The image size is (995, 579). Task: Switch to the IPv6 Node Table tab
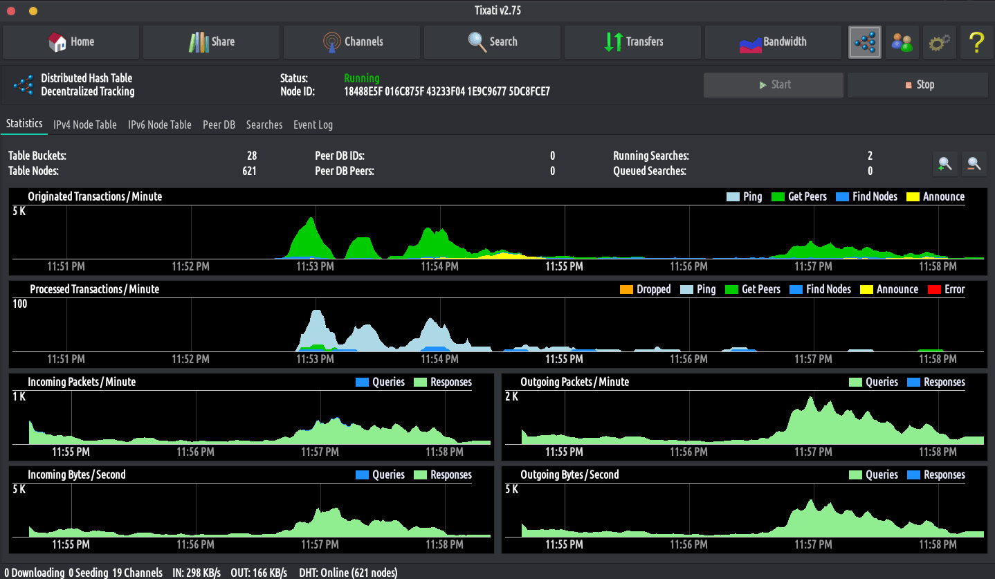click(x=160, y=125)
